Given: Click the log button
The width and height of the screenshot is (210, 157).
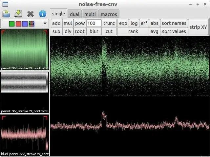Looking at the screenshot, I should tap(134, 23).
